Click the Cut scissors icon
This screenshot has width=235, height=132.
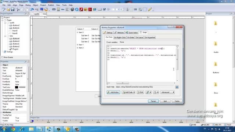click(18, 10)
